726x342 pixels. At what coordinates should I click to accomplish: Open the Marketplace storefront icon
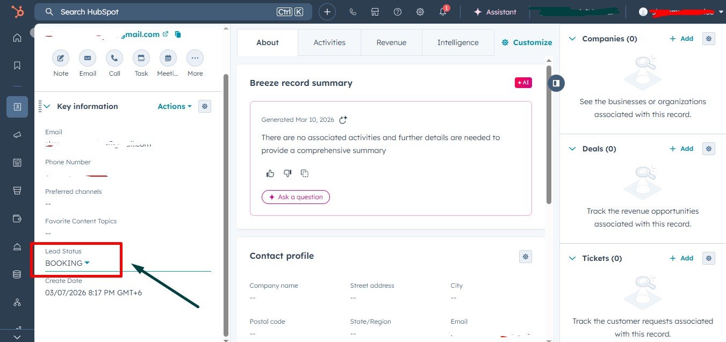pos(376,12)
